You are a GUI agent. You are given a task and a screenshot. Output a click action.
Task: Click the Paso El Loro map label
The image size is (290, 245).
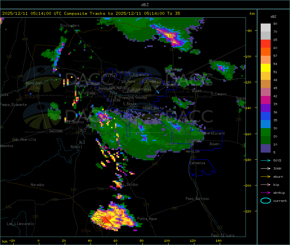[x=223, y=235]
